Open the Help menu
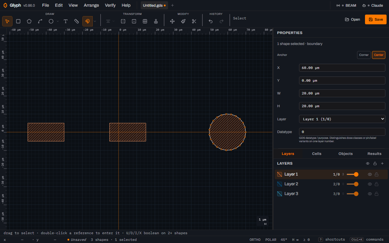Screen dimensions: 389x243 [x=126, y=5]
